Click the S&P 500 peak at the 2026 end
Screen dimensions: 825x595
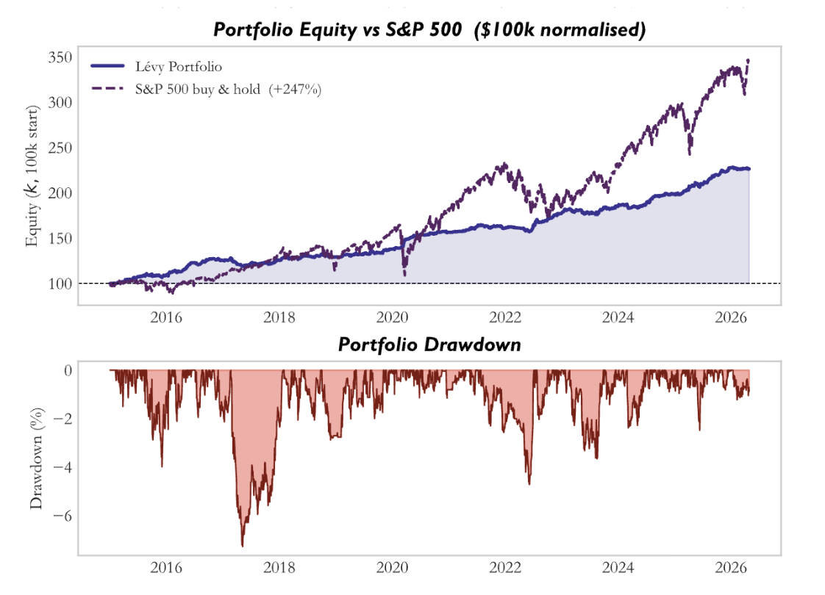[749, 61]
